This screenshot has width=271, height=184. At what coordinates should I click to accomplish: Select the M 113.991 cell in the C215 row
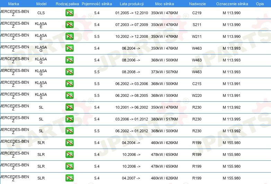tap(231, 84)
